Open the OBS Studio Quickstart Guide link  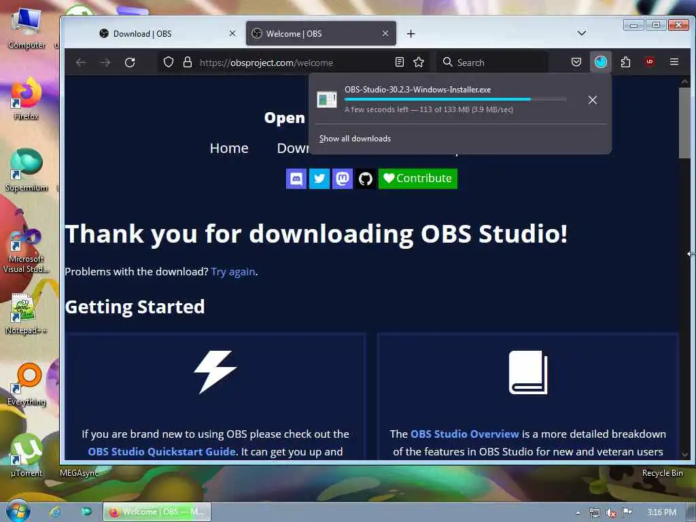pyautogui.click(x=162, y=451)
